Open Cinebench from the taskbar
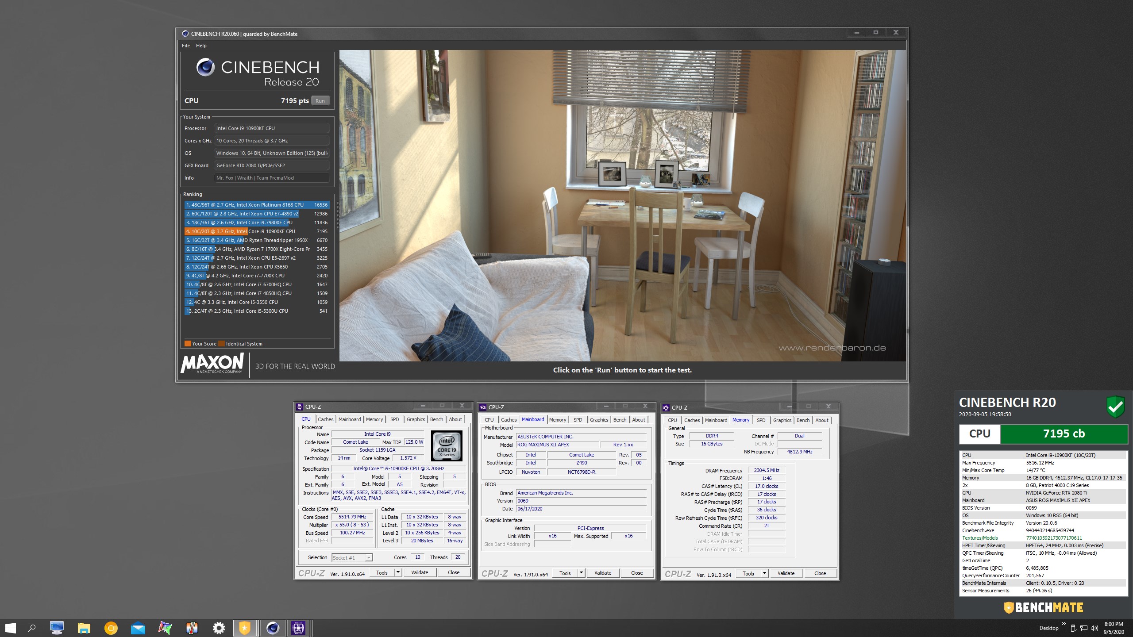Viewport: 1133px width, 637px height. (273, 628)
